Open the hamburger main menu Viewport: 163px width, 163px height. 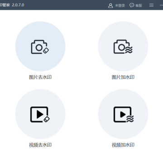pos(151,5)
